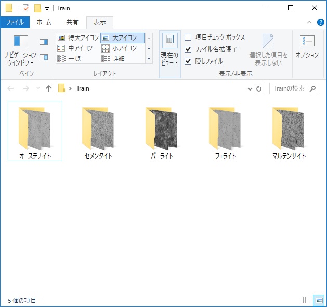The image size is (327, 307).
Task: Click 選択した項目を表示しない button
Action: coord(268,50)
